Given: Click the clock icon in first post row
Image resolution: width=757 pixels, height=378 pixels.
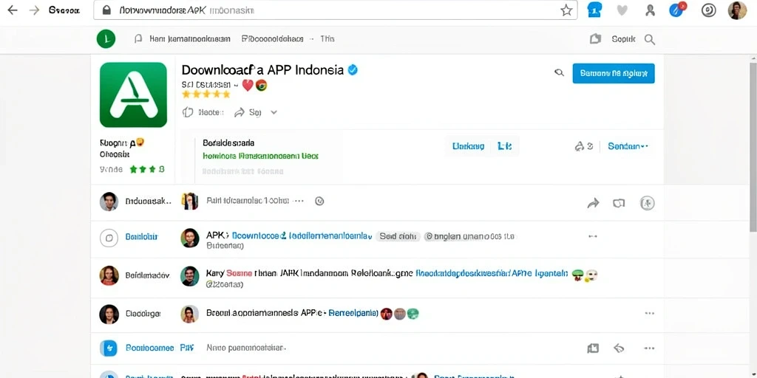Looking at the screenshot, I should tap(319, 201).
